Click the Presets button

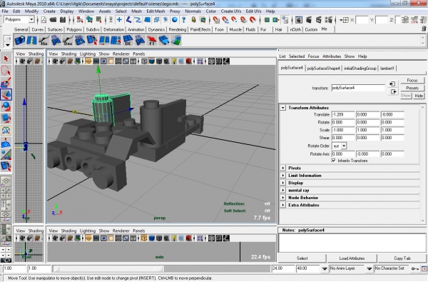412,88
